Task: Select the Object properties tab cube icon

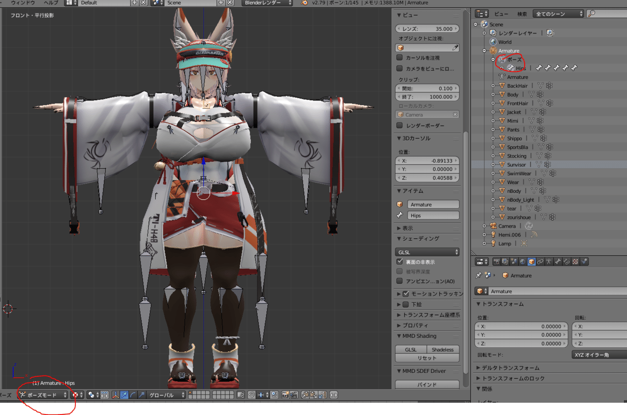Action: [x=531, y=262]
